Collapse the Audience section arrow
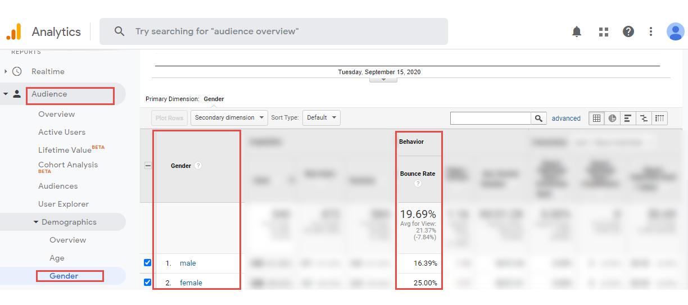 pyautogui.click(x=6, y=94)
